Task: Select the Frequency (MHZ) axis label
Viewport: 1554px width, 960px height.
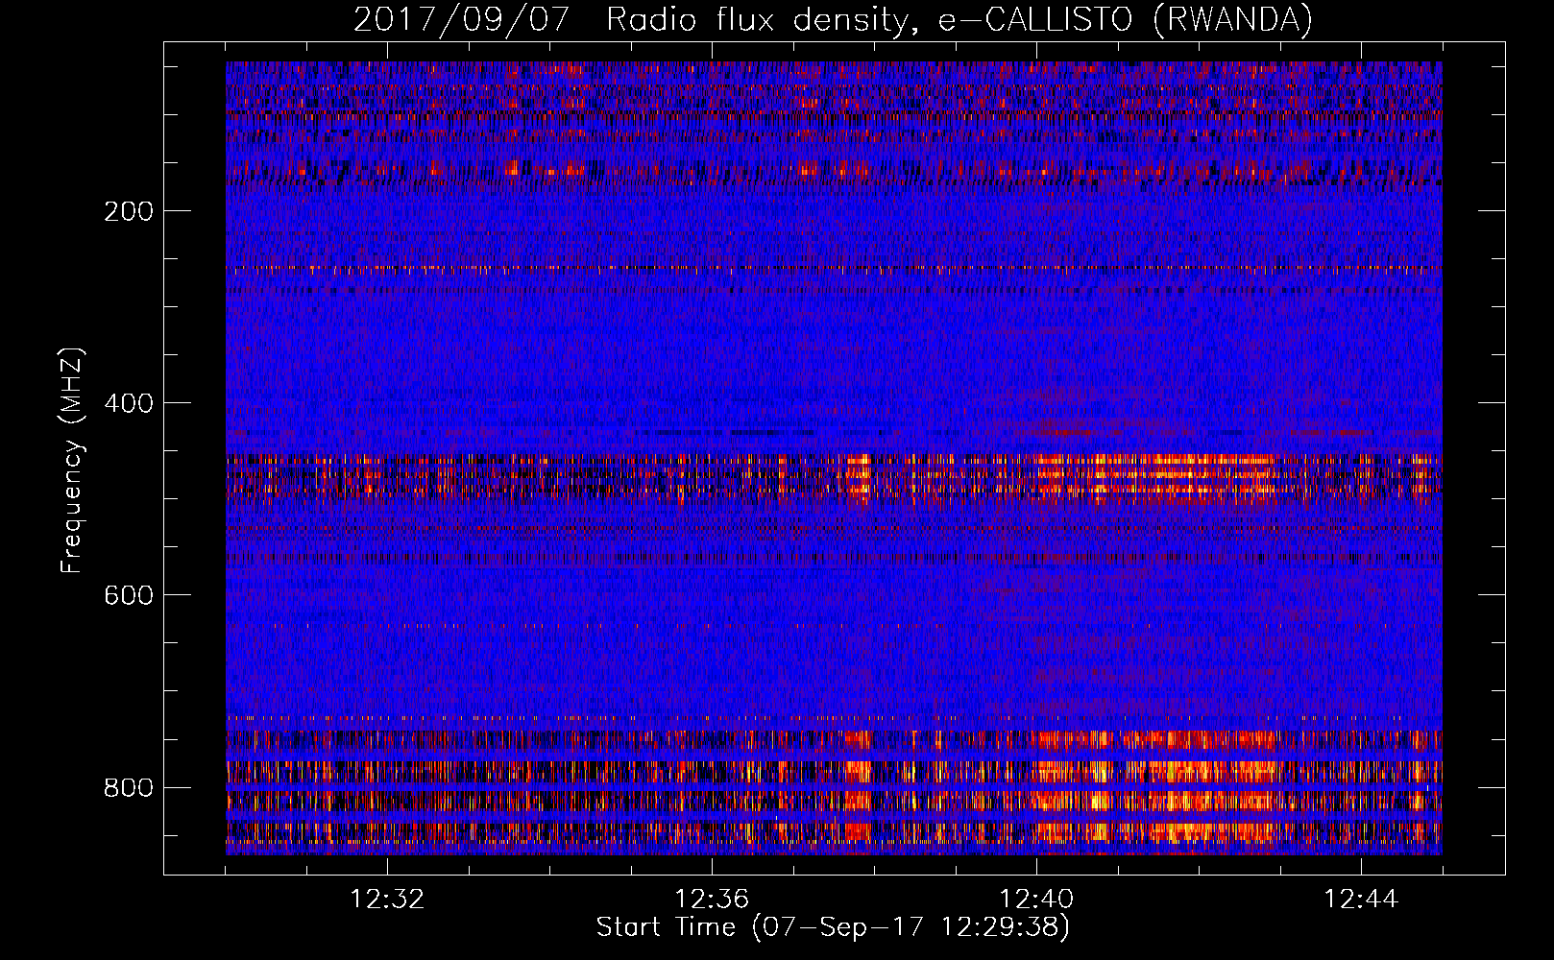Action: click(x=72, y=461)
